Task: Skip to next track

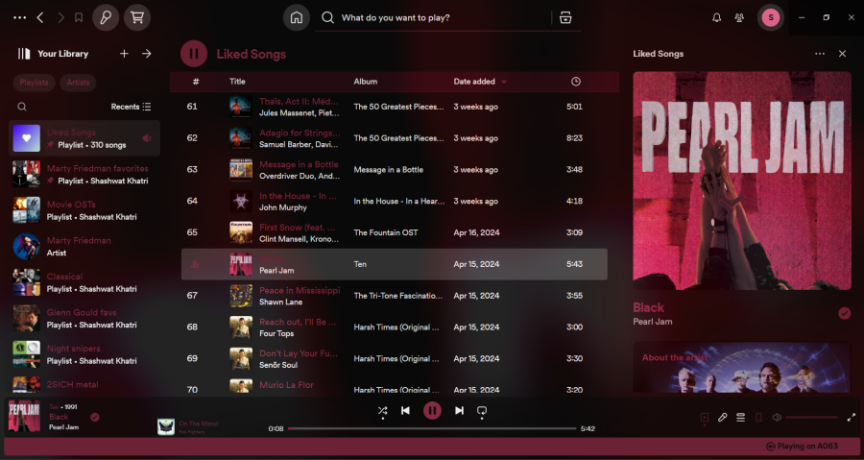Action: [459, 410]
